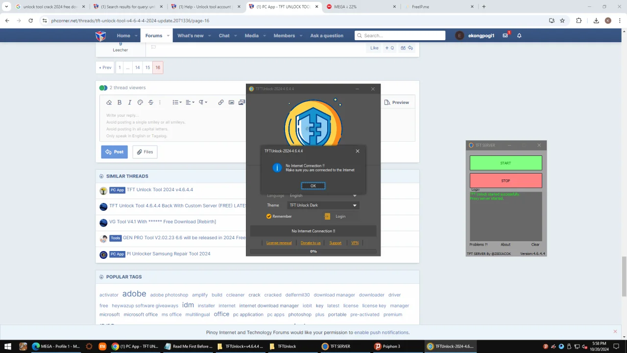Open the Theme dropdown in TFTUnlock
The width and height of the screenshot is (627, 353).
coord(323,205)
